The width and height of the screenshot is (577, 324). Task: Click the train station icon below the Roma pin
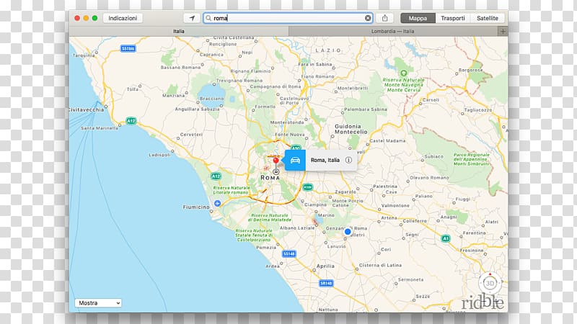coord(276,171)
